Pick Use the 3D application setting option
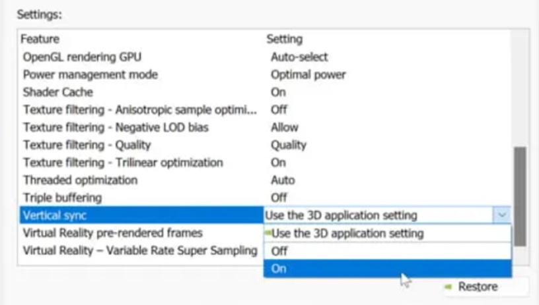 [x=387, y=233]
